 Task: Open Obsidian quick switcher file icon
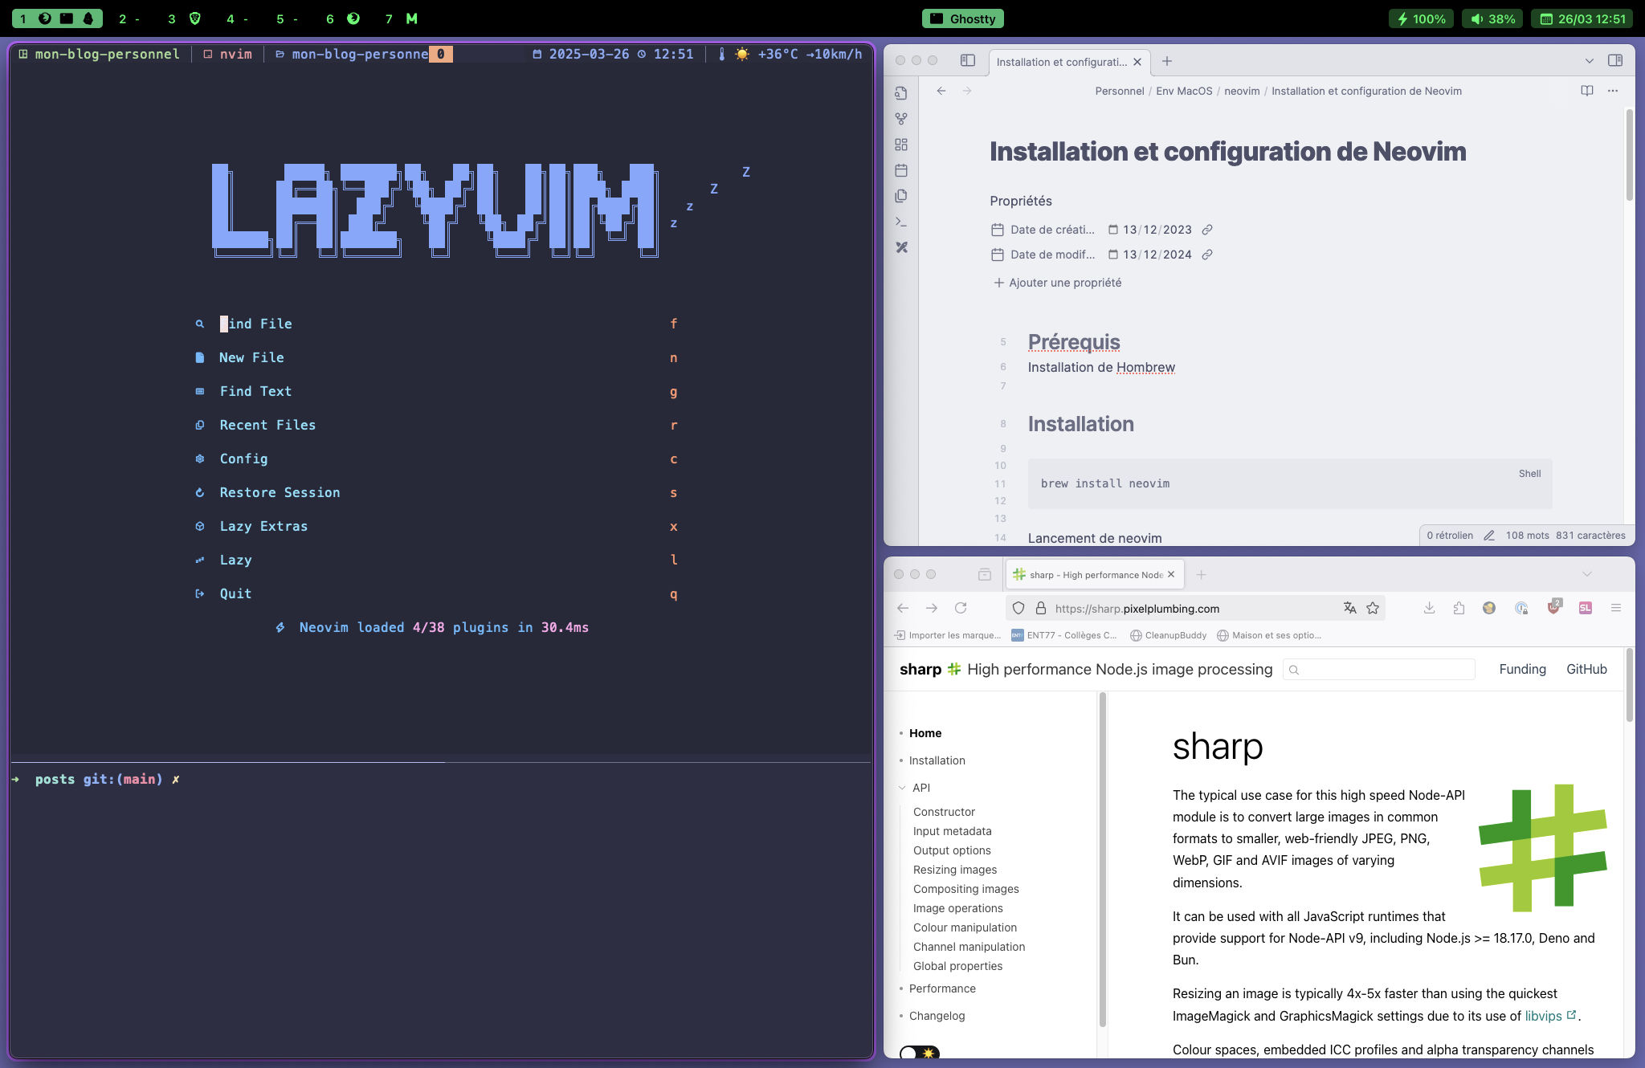point(901,93)
